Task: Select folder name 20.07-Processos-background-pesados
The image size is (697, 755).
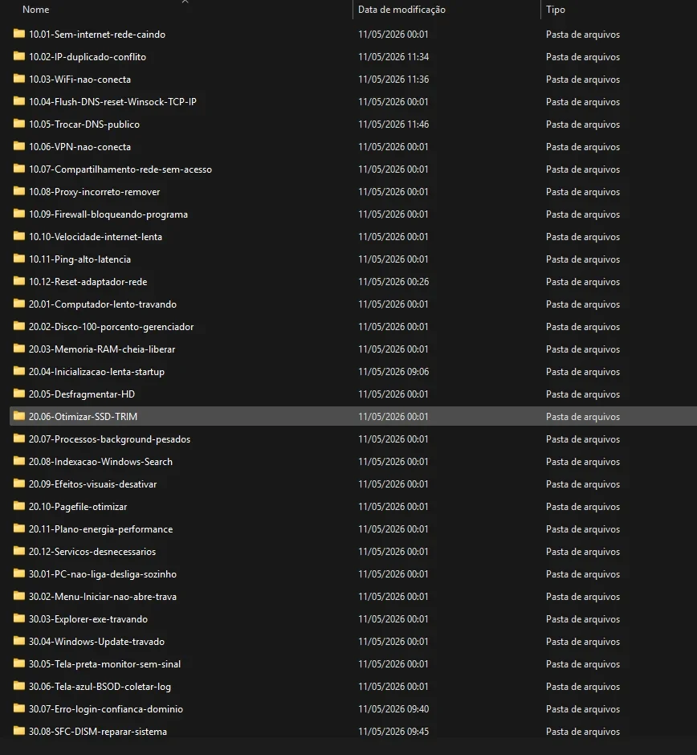Action: tap(109, 439)
